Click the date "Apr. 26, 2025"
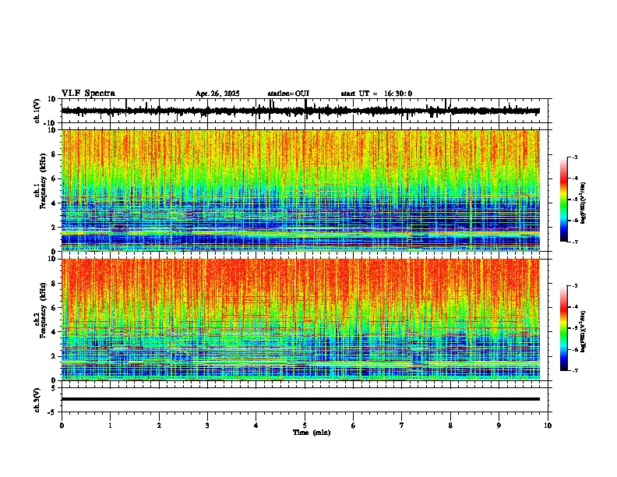Viewport: 617px width, 477px height. coord(217,94)
